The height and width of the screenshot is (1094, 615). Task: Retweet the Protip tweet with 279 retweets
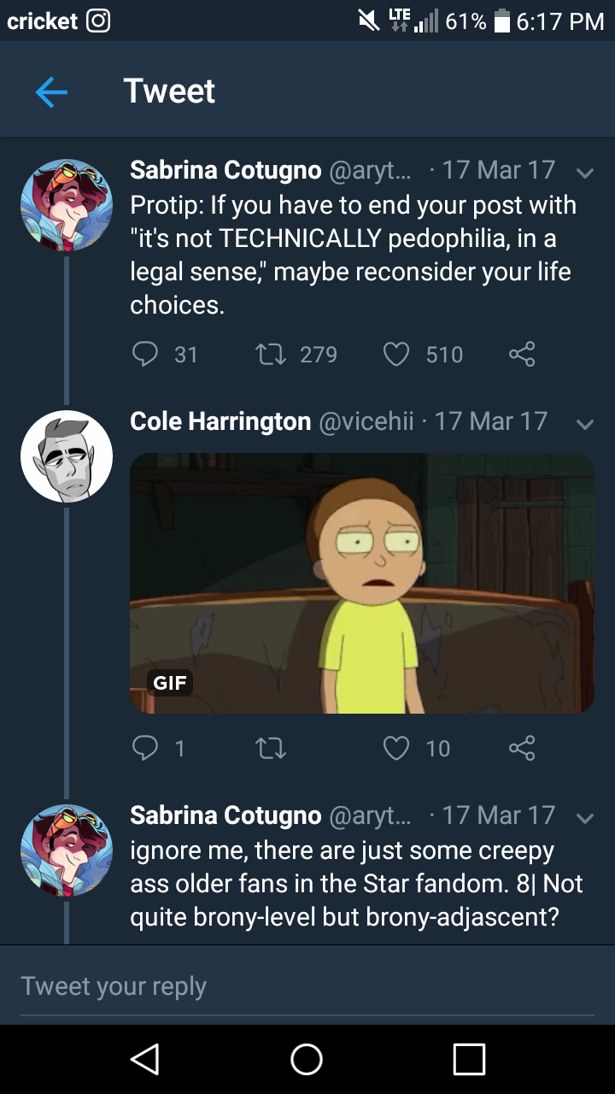pyautogui.click(x=270, y=354)
